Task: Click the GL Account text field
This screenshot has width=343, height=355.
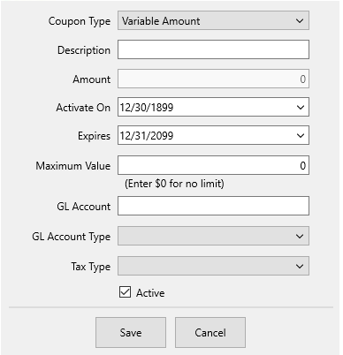Action: pos(213,206)
